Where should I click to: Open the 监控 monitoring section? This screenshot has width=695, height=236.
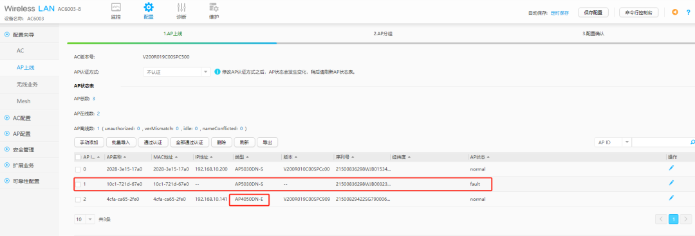pos(116,11)
